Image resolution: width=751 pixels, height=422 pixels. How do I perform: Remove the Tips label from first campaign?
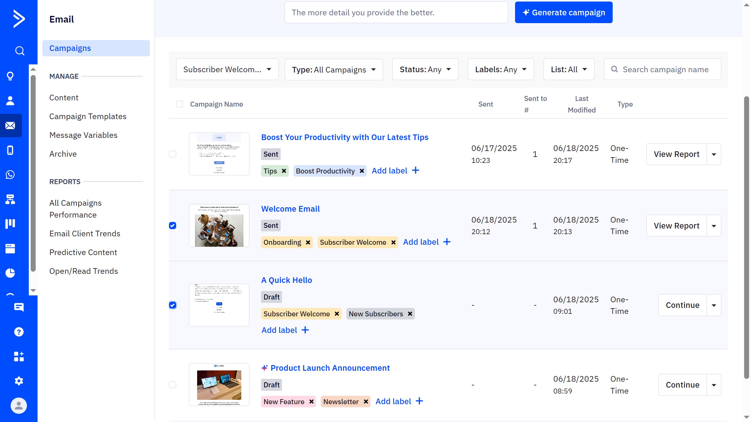284,171
